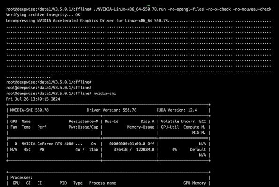Click the 'Disp.A' column header

point(148,122)
